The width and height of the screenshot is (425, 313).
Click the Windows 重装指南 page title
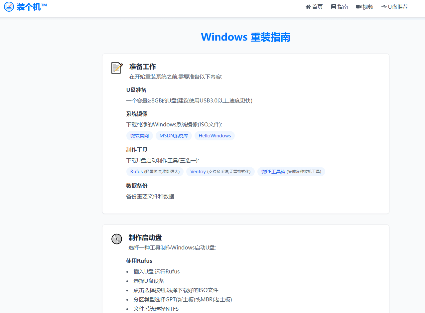245,37
